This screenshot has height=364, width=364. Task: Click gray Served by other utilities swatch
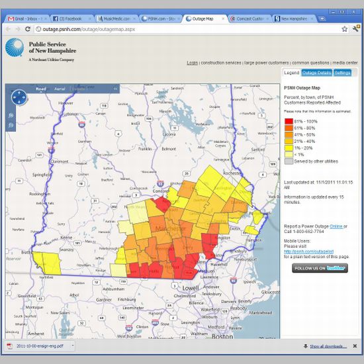(289, 161)
